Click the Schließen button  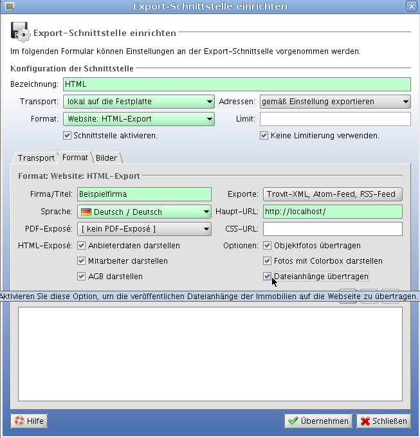pyautogui.click(x=383, y=421)
